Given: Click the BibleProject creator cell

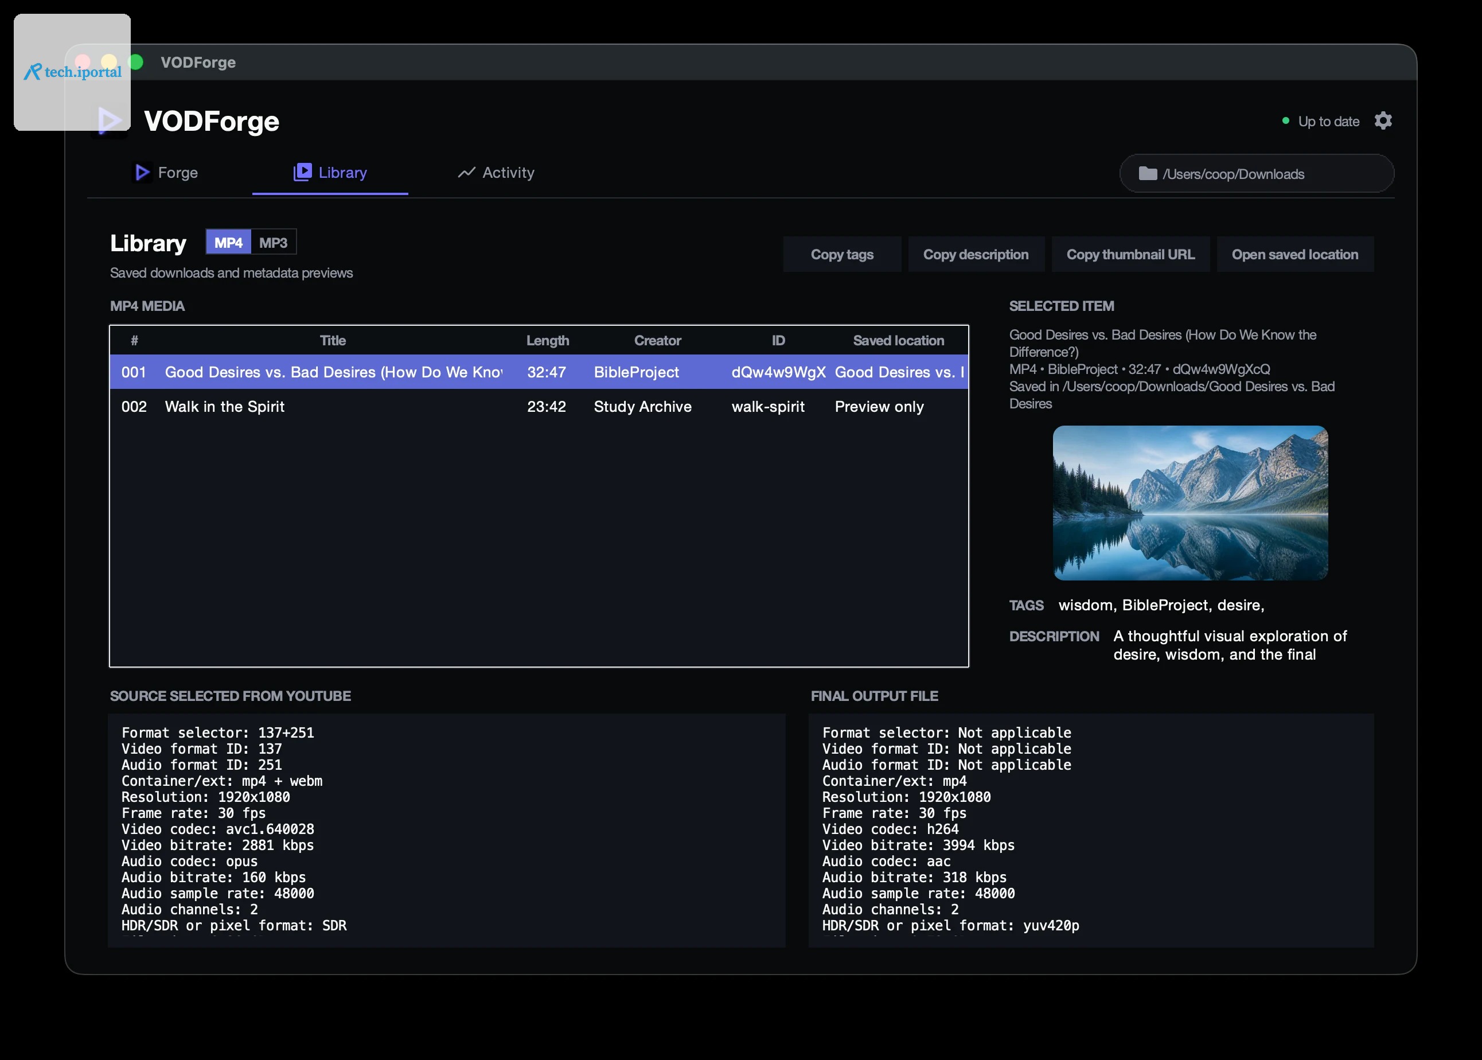Looking at the screenshot, I should pyautogui.click(x=636, y=372).
